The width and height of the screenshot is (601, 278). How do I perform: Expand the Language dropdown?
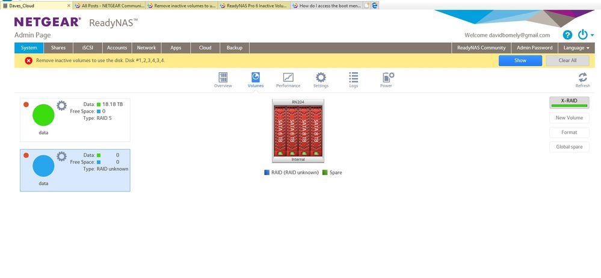tap(576, 48)
